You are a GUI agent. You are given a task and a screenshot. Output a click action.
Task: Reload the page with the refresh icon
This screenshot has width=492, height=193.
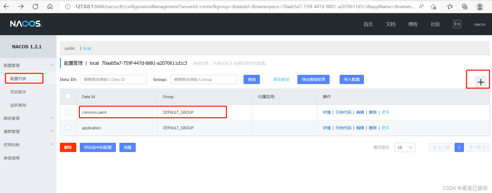[35, 6]
